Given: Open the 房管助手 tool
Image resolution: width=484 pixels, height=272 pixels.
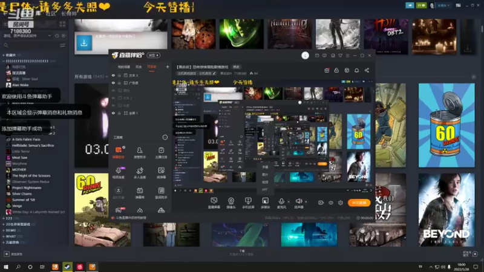Looking at the screenshot, I should click(x=140, y=152).
